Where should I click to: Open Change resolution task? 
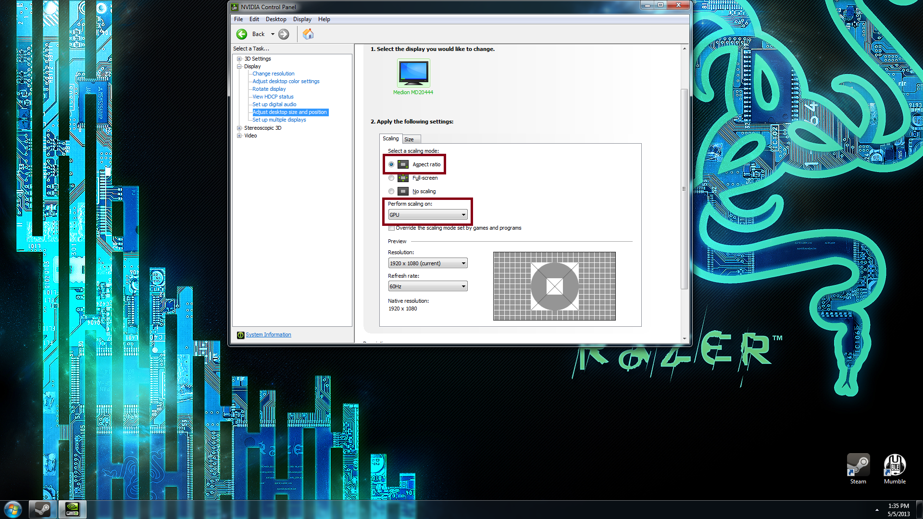(x=274, y=74)
